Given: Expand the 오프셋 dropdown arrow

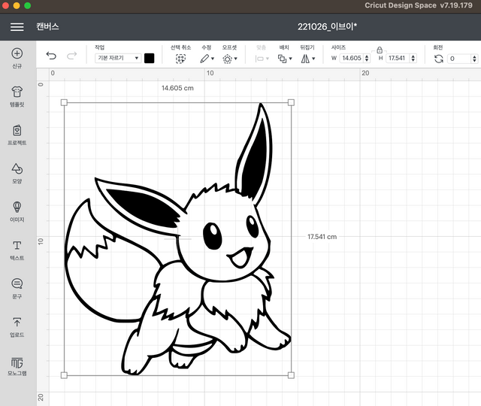Looking at the screenshot, I should coord(235,59).
